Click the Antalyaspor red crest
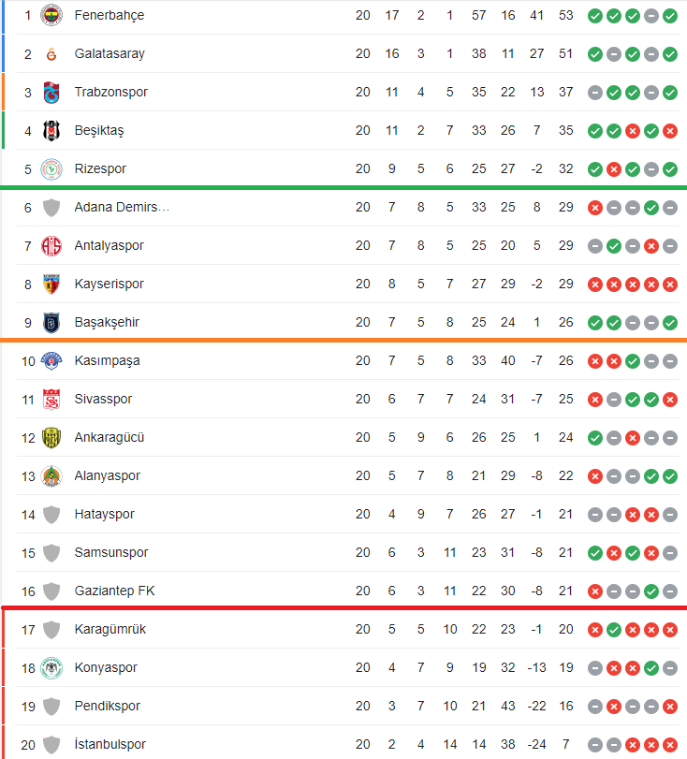The width and height of the screenshot is (687, 759). [x=51, y=245]
